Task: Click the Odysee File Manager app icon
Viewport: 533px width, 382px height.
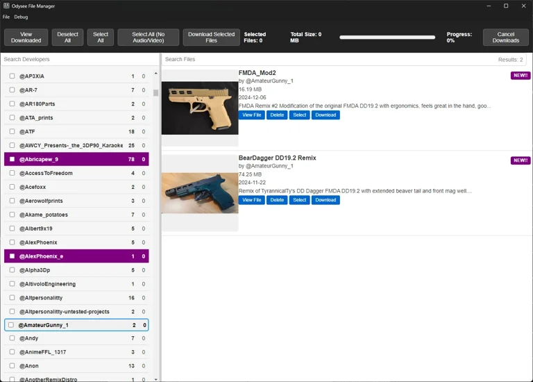Action: pyautogui.click(x=6, y=6)
